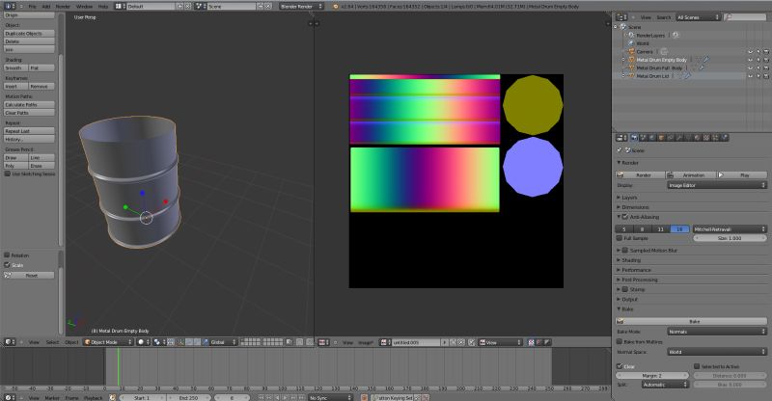Click the timeline editor type icon
Screen dimensions: 772x401
(9, 397)
